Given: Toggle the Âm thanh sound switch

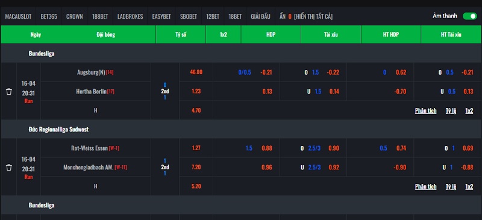Looking at the screenshot, I should coord(470,16).
